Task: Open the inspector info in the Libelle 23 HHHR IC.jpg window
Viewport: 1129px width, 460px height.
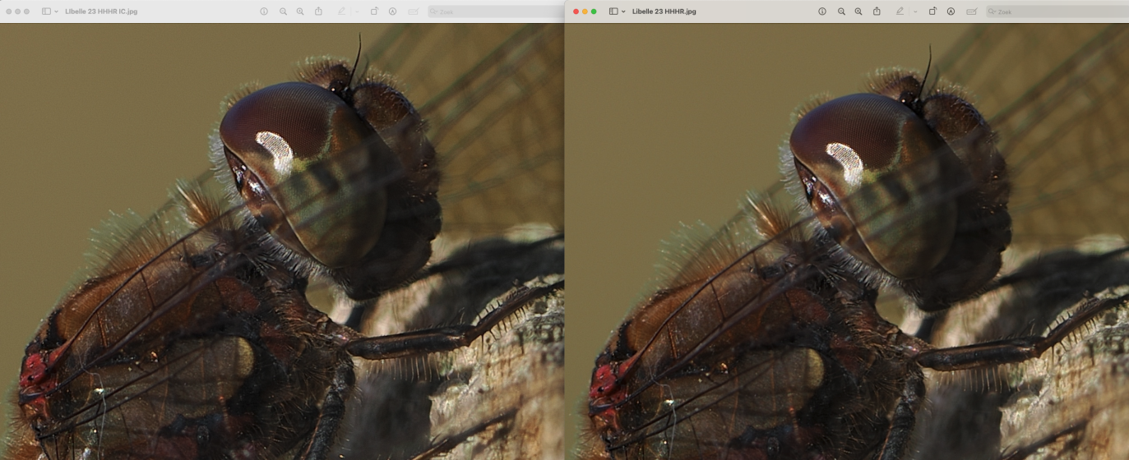Action: (264, 11)
